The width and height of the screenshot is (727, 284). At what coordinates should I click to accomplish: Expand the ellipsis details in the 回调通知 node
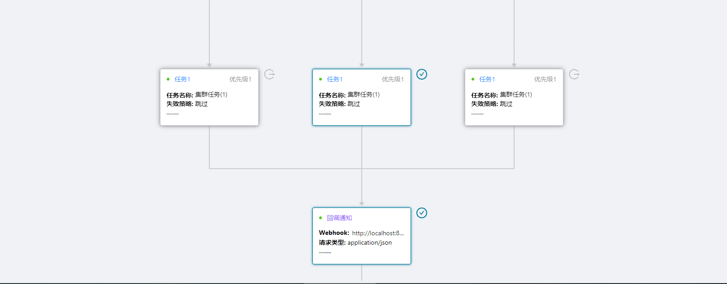point(325,253)
